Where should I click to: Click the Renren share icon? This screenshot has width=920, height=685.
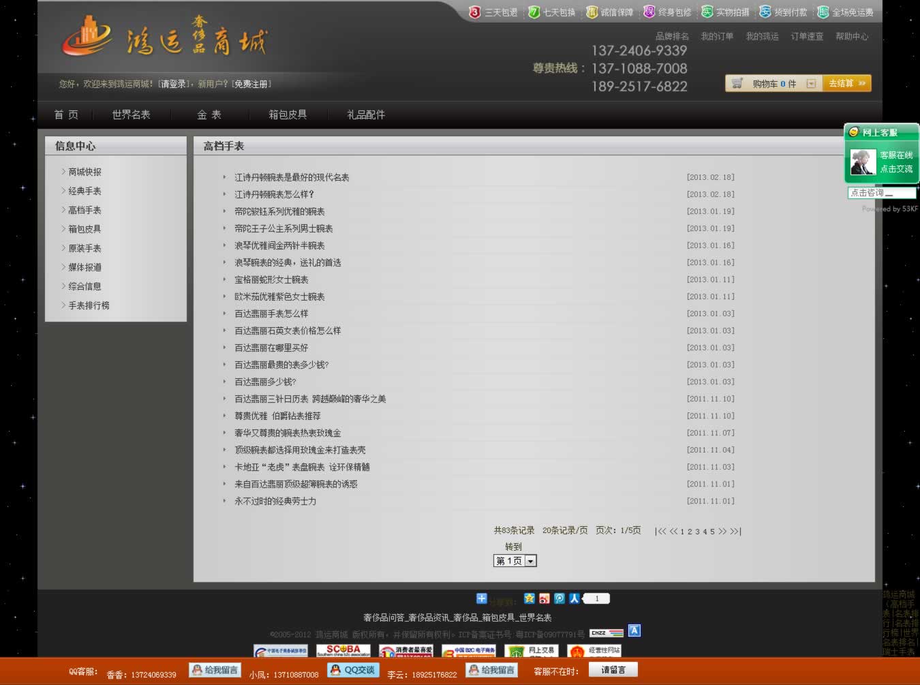[574, 598]
